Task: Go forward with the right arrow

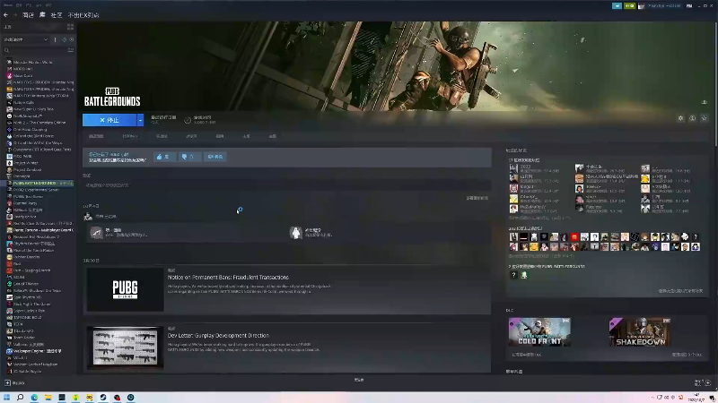Action: pos(14,15)
